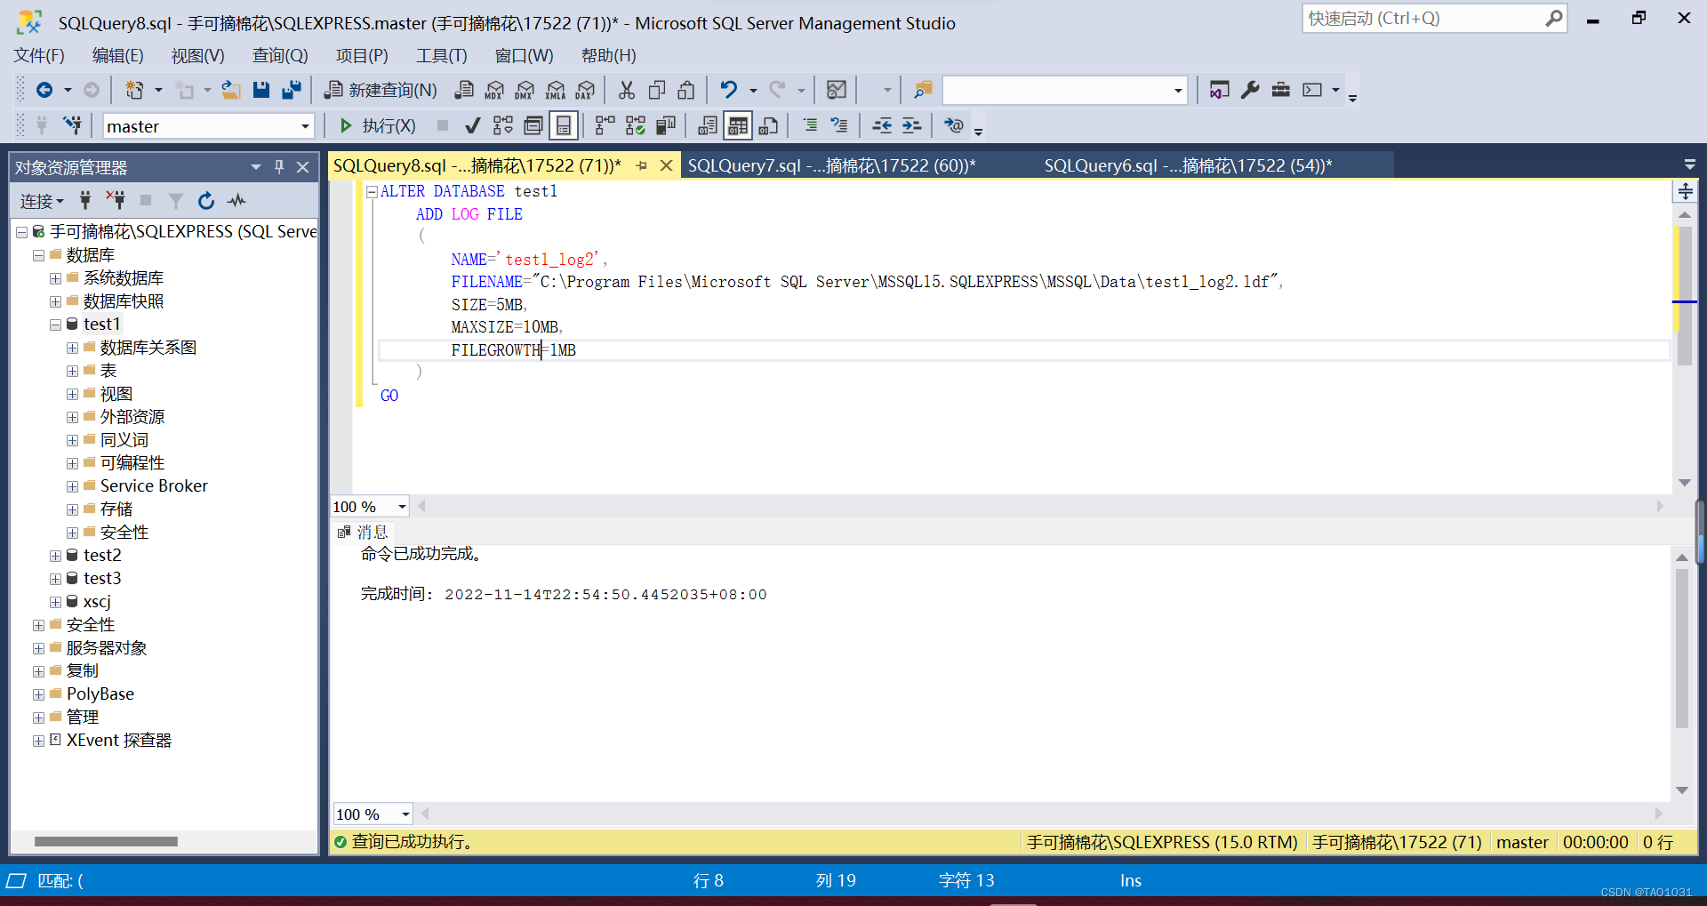
Task: Expand the 系统数据库 folder
Action: pyautogui.click(x=56, y=279)
